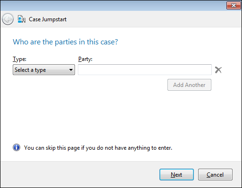242x188 pixels.
Task: Expand the Type combo box arrow
Action: point(71,70)
